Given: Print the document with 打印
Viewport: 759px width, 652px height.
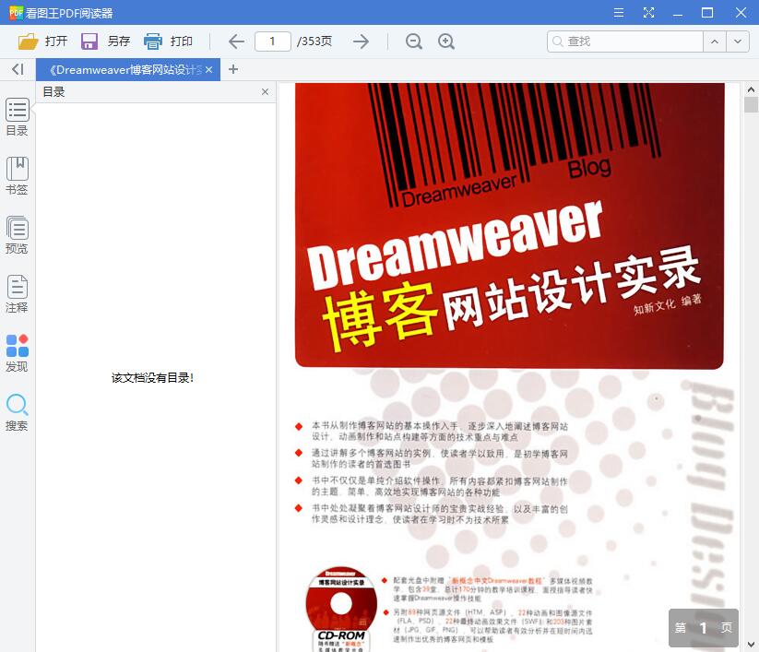Looking at the screenshot, I should point(168,41).
